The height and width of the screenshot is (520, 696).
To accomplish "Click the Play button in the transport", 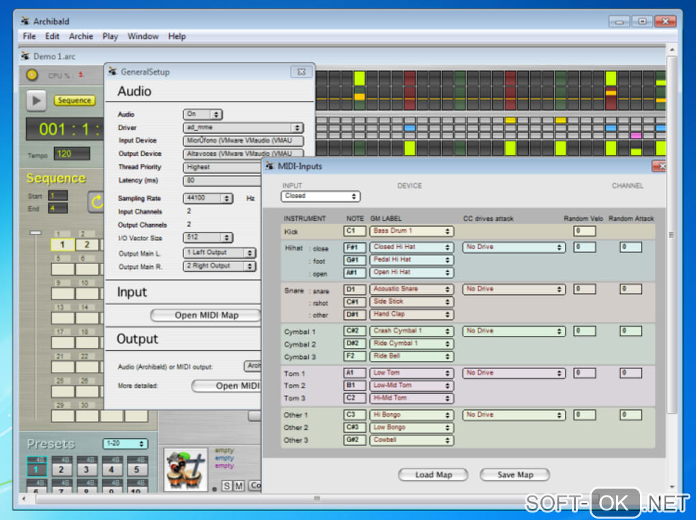I will 36,100.
